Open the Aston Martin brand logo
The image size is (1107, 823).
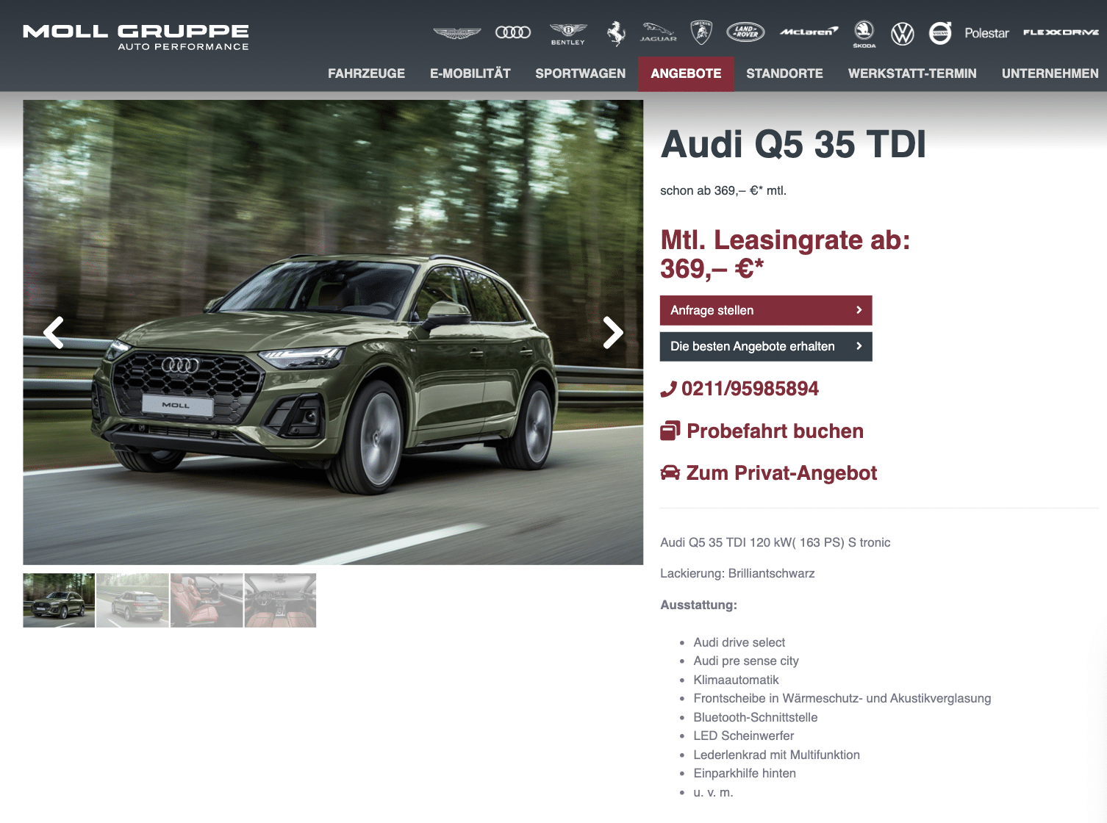(x=456, y=33)
